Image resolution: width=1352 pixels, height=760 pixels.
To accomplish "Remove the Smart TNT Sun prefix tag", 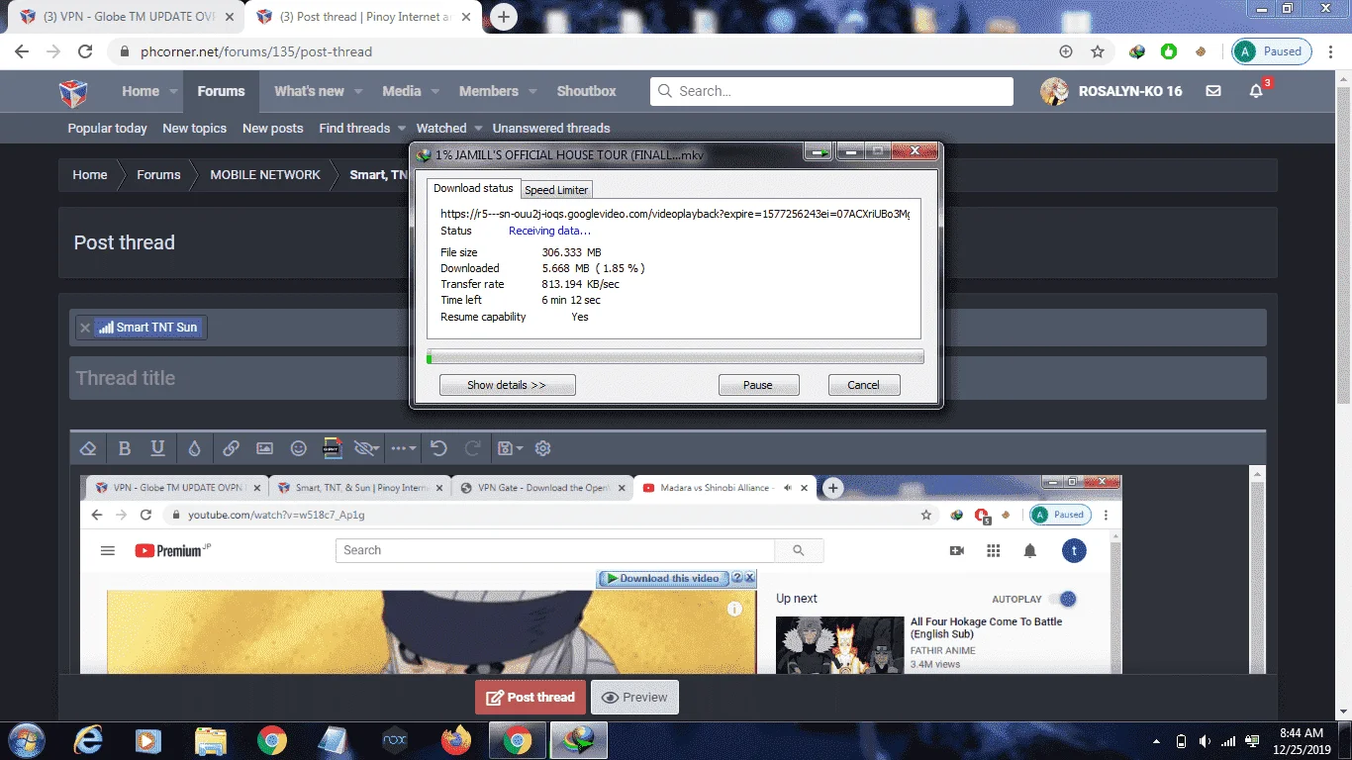I will click(85, 328).
